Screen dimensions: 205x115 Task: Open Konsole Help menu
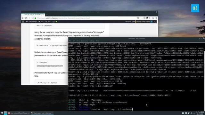(97, 41)
